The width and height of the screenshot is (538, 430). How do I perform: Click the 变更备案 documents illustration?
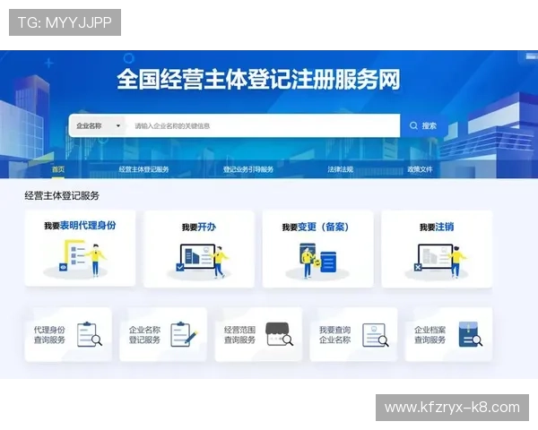click(x=317, y=261)
